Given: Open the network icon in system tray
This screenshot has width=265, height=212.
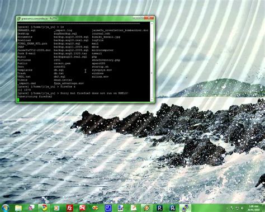Looking at the screenshot, I should [237, 208].
